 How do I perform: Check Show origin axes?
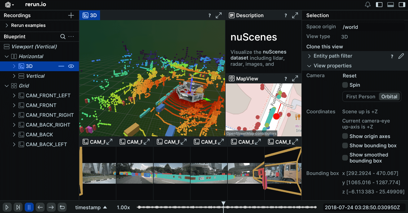pyautogui.click(x=345, y=136)
